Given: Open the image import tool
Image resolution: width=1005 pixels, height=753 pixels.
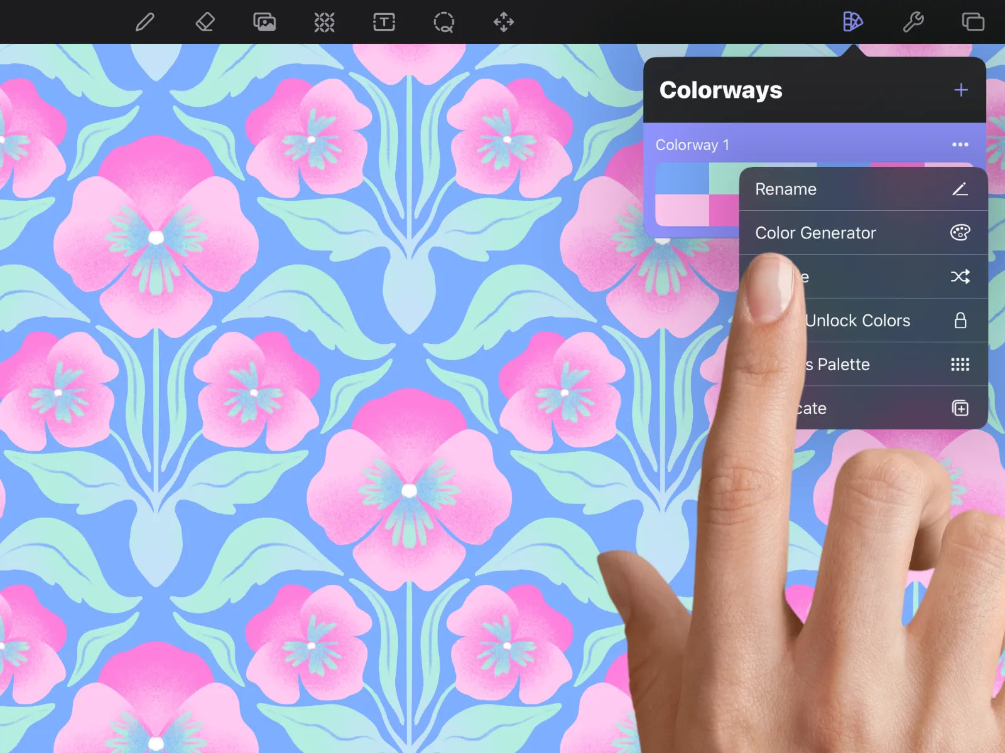Looking at the screenshot, I should 264,23.
